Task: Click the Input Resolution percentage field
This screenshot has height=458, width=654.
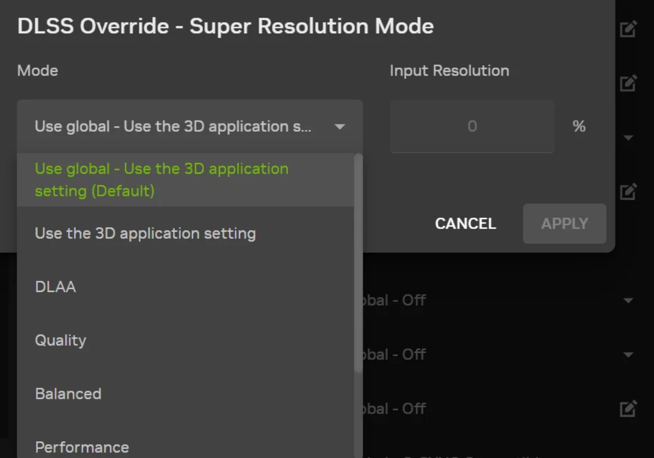Action: pos(472,126)
